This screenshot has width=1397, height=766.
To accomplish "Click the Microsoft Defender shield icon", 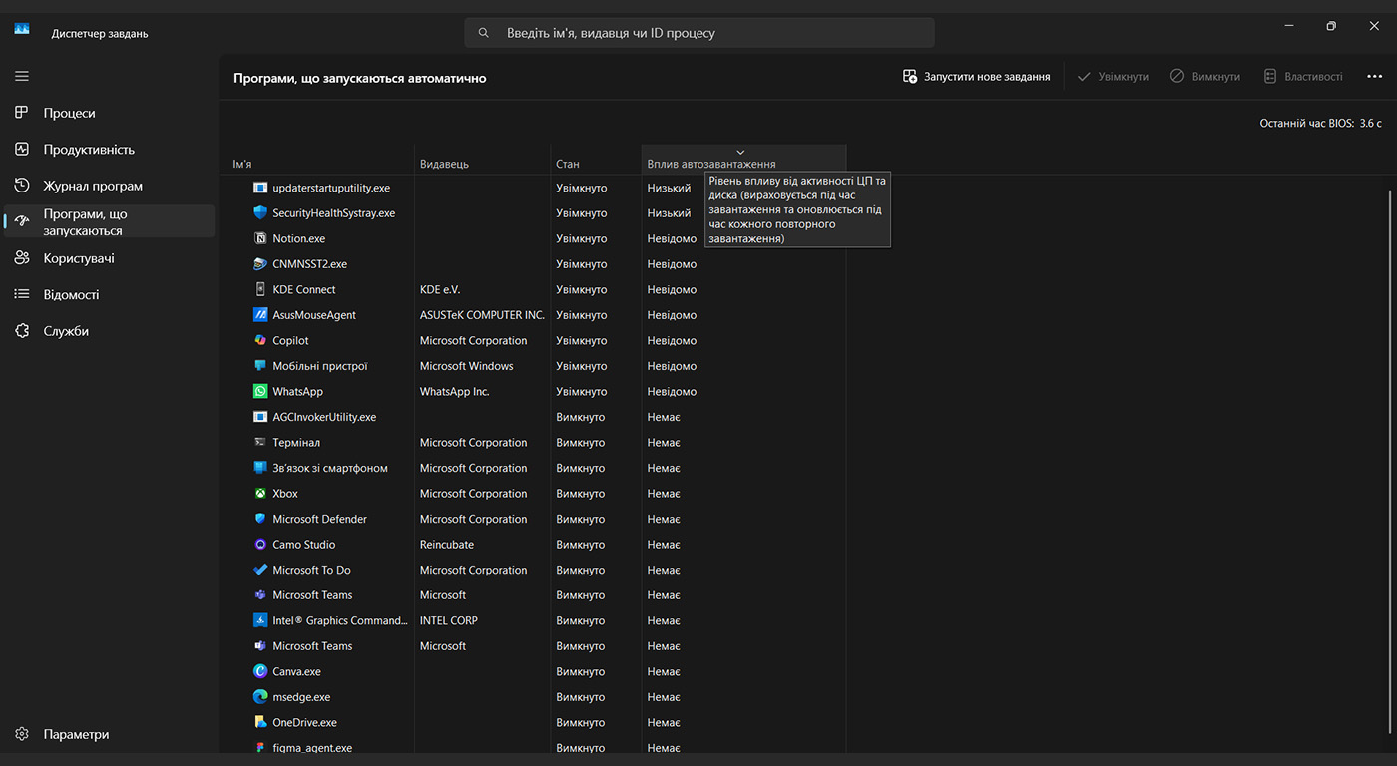I will [x=260, y=519].
